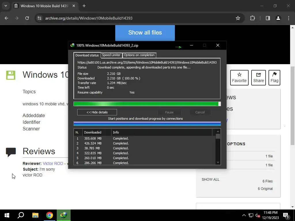Open the network status tray icon
This screenshot has height=221, width=295.
click(x=251, y=215)
